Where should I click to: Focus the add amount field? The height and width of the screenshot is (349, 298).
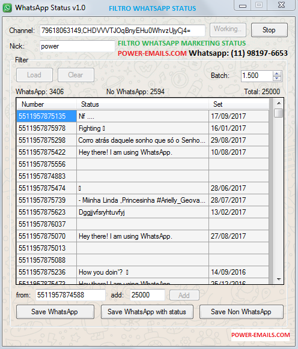[147, 295]
